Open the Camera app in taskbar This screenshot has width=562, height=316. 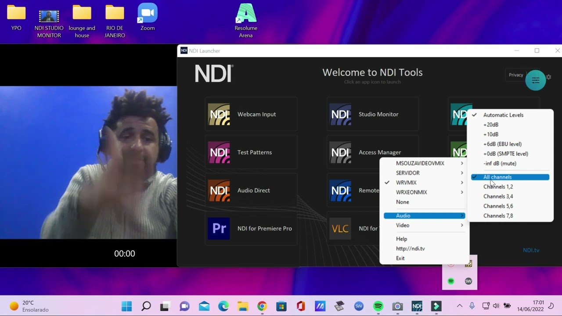397,306
